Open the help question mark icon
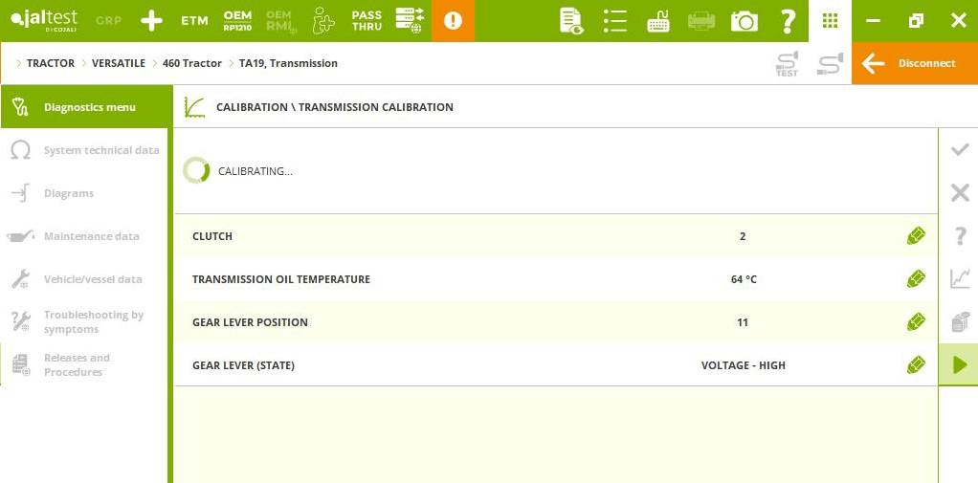This screenshot has height=483, width=978. click(787, 21)
